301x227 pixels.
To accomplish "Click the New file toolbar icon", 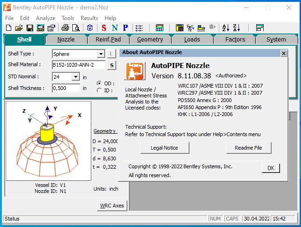I will point(9,28).
